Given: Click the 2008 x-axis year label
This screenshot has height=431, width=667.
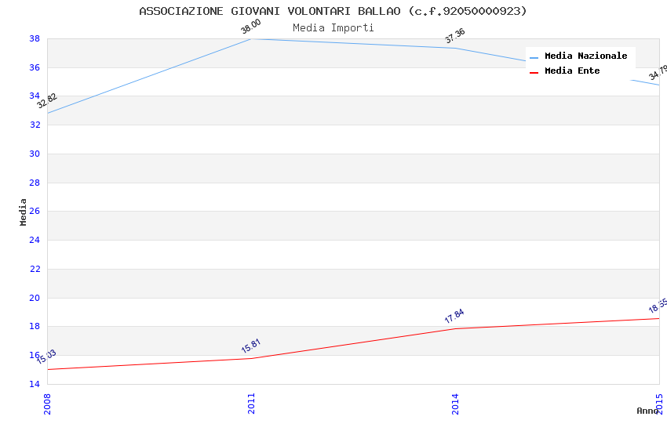Looking at the screenshot, I should (x=47, y=404).
